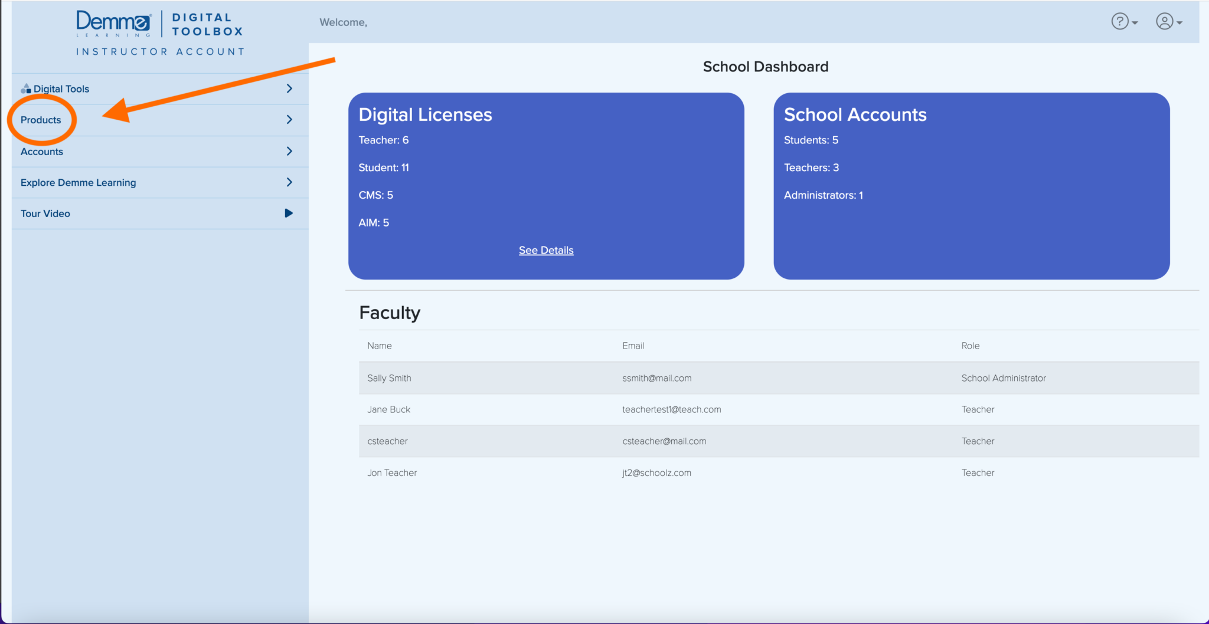Select the Digital Tools sidebar icon
Image resolution: width=1209 pixels, height=624 pixels.
[25, 88]
